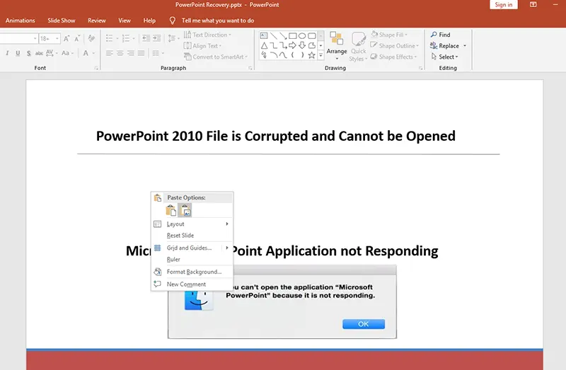Open the Shape Outline options

coord(395,46)
